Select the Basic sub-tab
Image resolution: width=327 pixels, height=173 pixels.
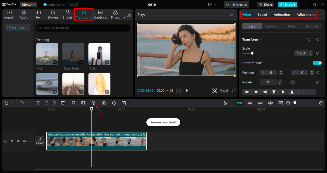(252, 26)
